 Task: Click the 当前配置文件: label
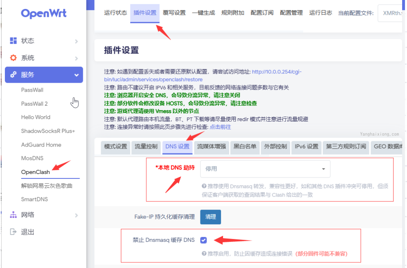click(x=356, y=13)
